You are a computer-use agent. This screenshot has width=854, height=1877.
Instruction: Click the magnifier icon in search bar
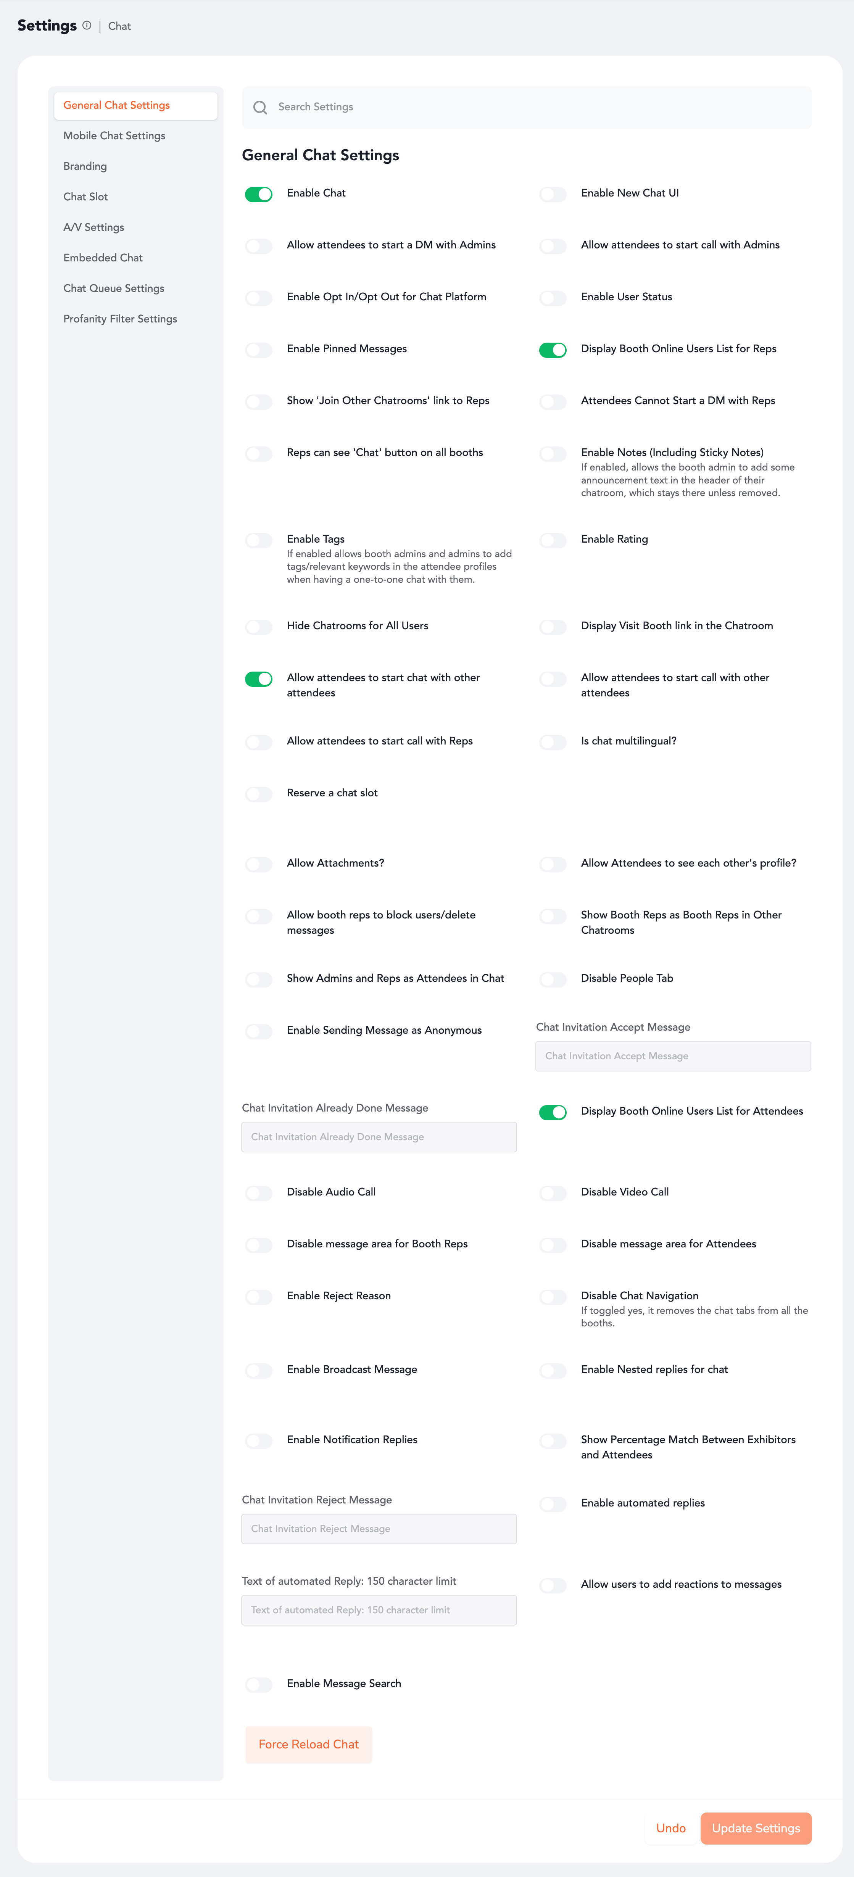(260, 108)
